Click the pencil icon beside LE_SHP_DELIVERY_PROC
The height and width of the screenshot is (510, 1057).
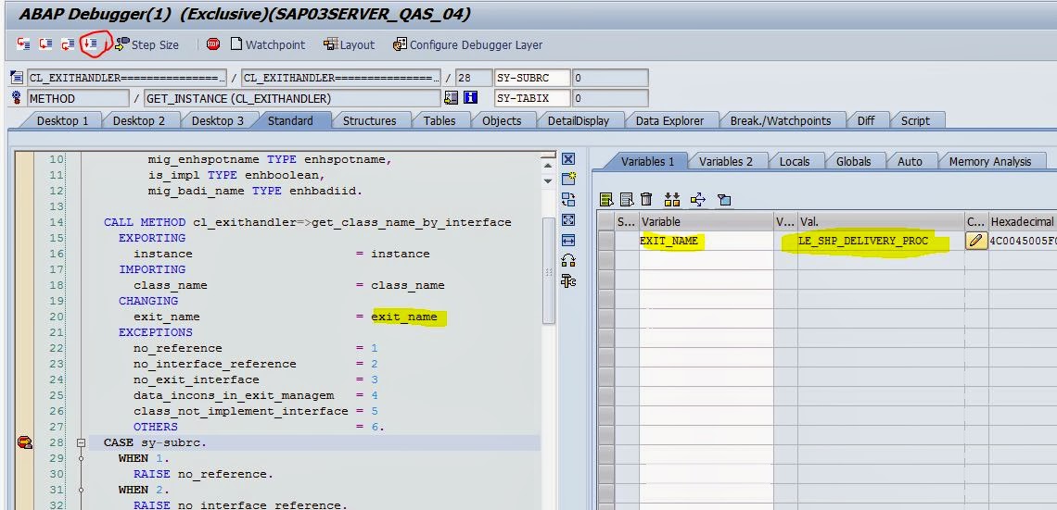pos(975,242)
